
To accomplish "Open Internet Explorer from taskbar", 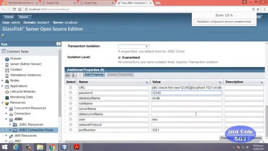I will 16,147.
